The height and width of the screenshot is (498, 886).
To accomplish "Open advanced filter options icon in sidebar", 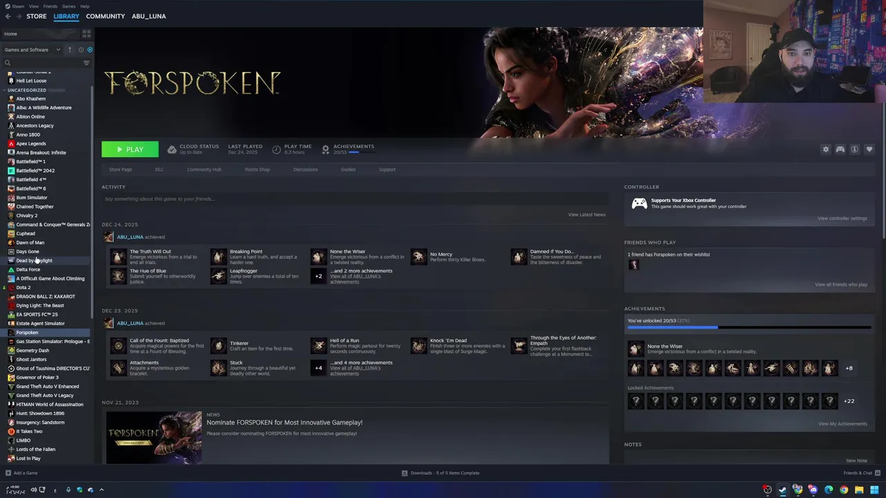I will [x=87, y=63].
